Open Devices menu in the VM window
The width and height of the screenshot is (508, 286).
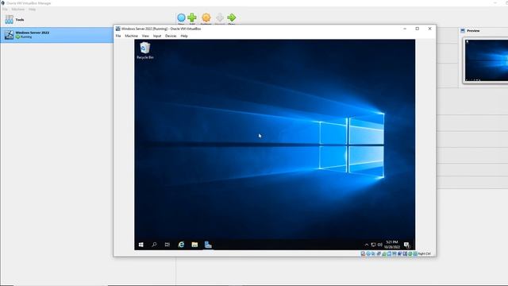point(171,36)
